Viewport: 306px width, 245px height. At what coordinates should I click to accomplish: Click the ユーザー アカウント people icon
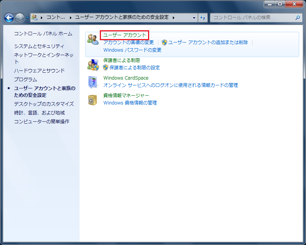pos(93,39)
